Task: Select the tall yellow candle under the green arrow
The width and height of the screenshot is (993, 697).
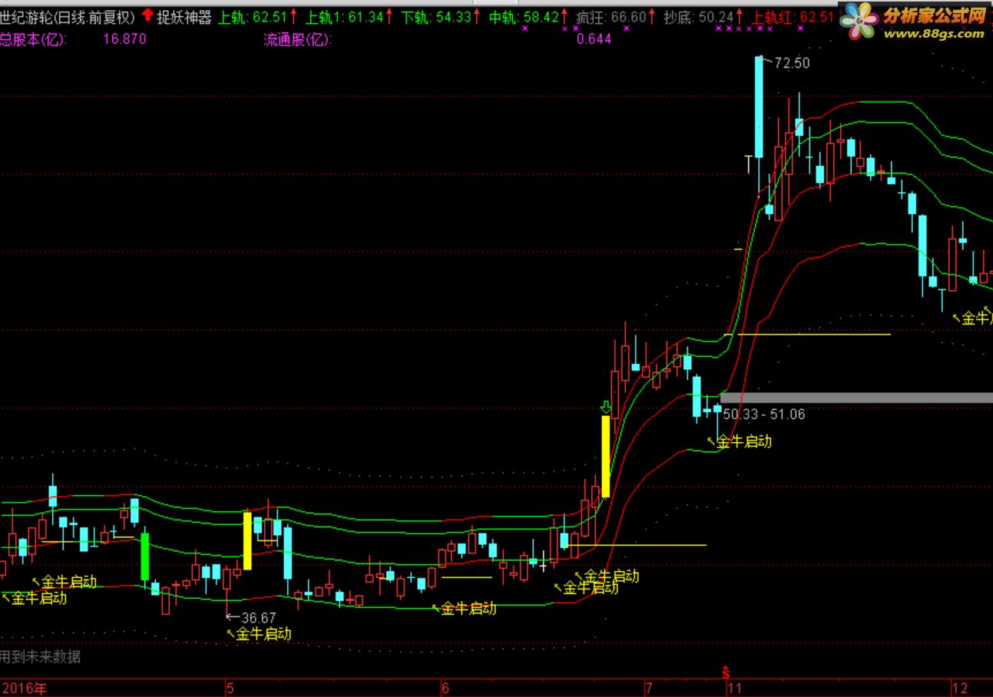Action: coord(605,457)
